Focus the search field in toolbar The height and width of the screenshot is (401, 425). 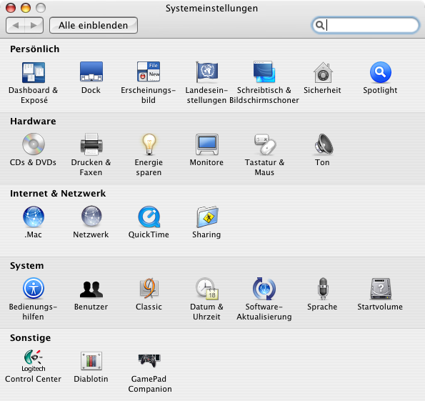coord(366,25)
